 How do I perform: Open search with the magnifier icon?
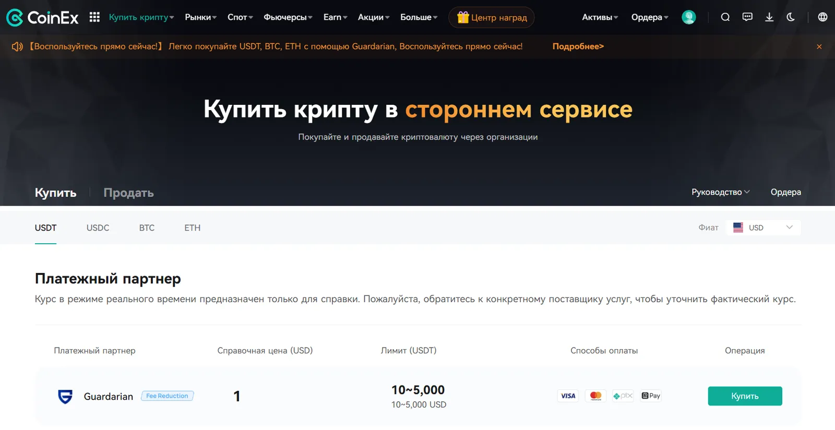point(725,17)
